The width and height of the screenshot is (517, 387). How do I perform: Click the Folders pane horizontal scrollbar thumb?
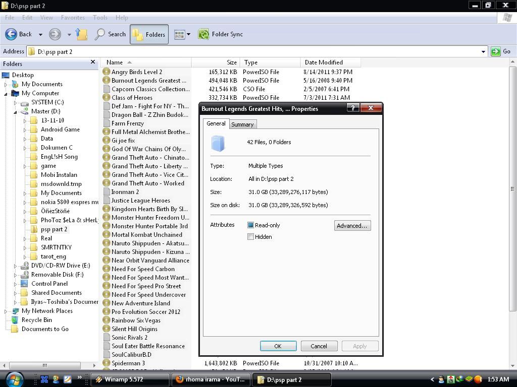pyautogui.click(x=45, y=365)
